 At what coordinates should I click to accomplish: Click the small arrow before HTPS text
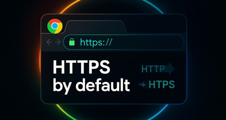coord(142,85)
